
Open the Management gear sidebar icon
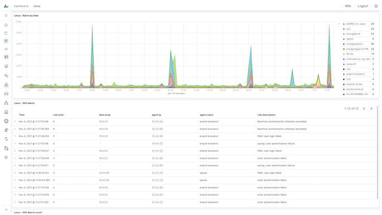coord(6,157)
